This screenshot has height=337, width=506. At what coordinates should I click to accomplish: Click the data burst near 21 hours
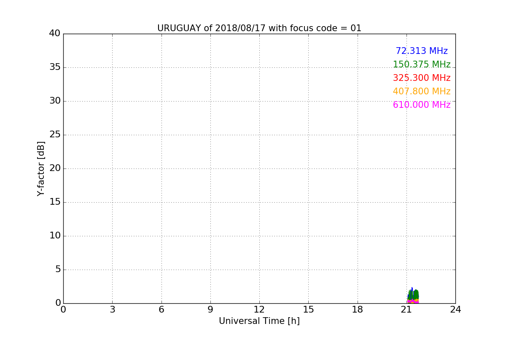point(413,296)
